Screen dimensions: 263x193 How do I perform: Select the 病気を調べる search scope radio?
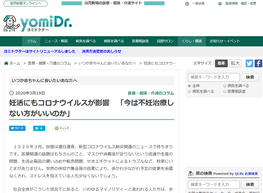point(190,91)
